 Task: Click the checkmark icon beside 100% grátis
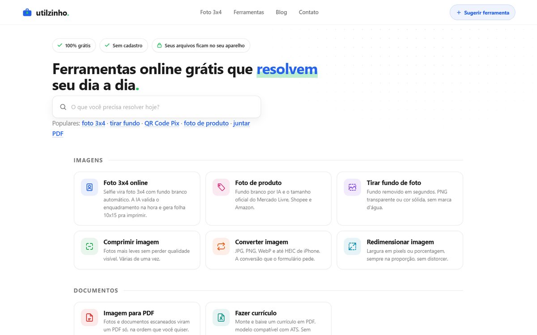point(60,46)
